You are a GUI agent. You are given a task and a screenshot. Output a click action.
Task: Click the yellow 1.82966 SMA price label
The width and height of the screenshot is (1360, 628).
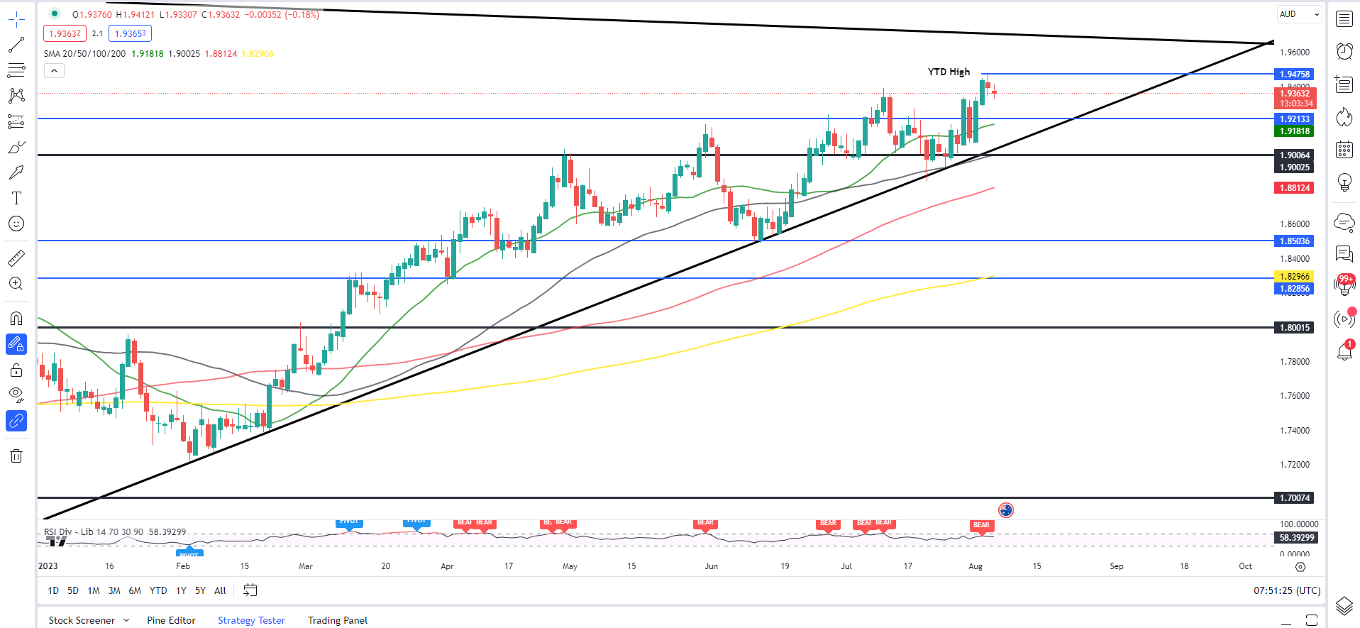coord(1295,277)
